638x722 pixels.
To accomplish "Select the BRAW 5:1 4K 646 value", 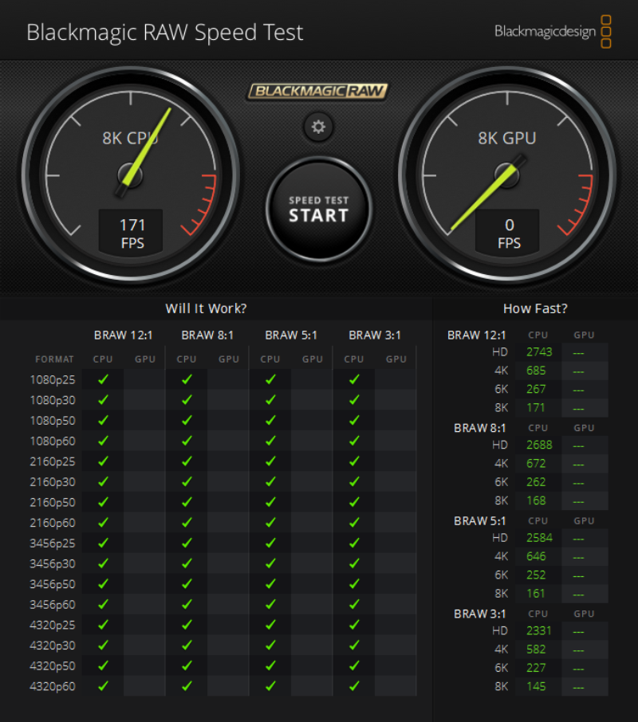I will click(x=536, y=556).
